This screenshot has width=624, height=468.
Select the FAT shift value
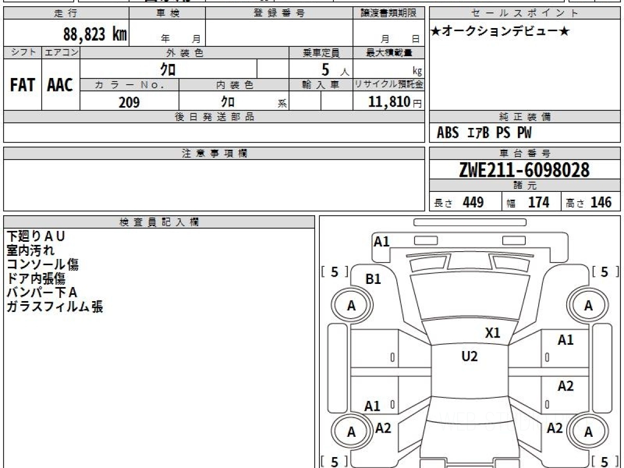click(x=22, y=85)
